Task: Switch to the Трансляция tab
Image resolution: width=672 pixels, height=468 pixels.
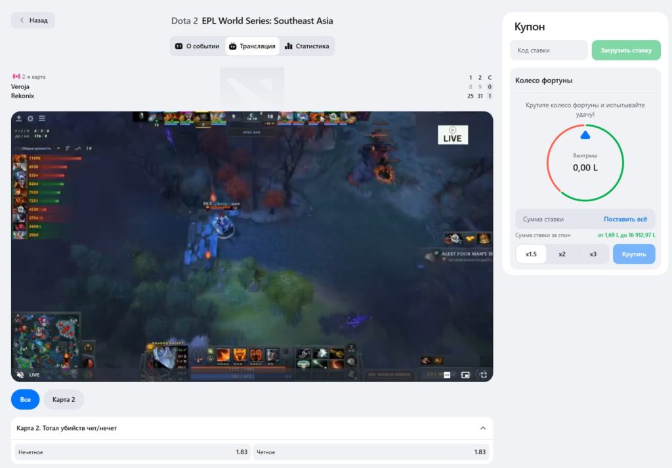Action: (252, 47)
